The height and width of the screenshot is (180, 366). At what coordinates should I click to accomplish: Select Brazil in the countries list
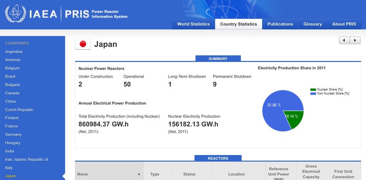[x=10, y=76]
